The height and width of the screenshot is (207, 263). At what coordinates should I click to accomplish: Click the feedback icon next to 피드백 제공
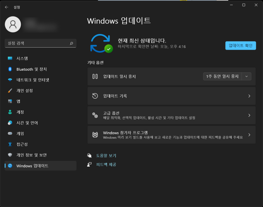coord(89,165)
